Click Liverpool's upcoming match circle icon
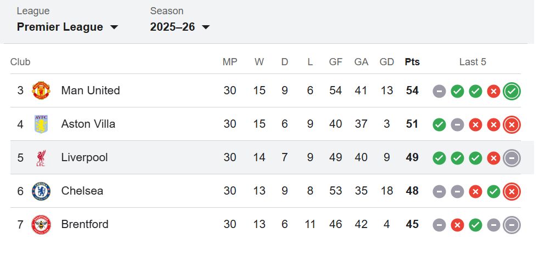The width and height of the screenshot is (545, 256). pyautogui.click(x=512, y=158)
